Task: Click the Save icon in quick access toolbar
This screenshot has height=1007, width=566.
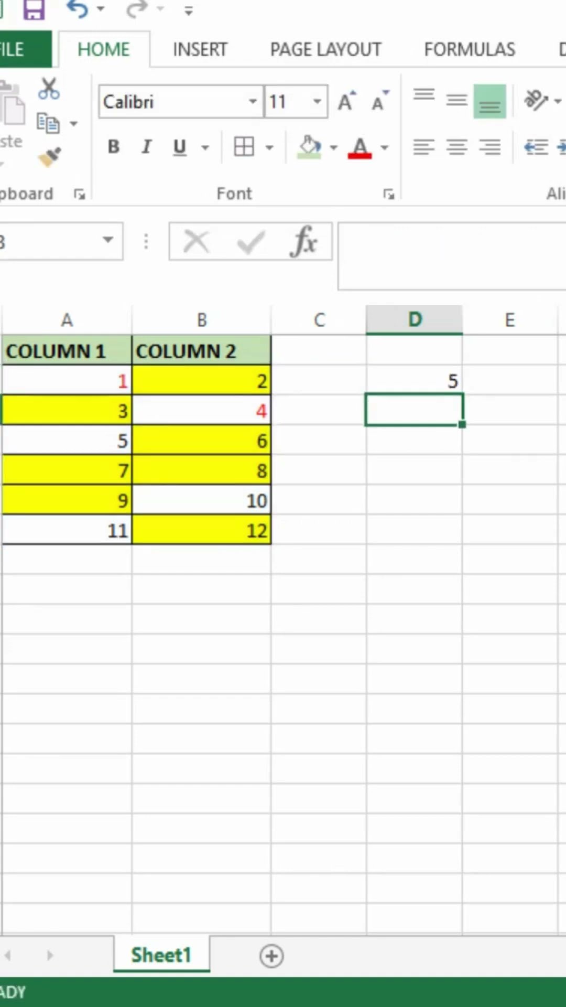Action: coord(34,9)
